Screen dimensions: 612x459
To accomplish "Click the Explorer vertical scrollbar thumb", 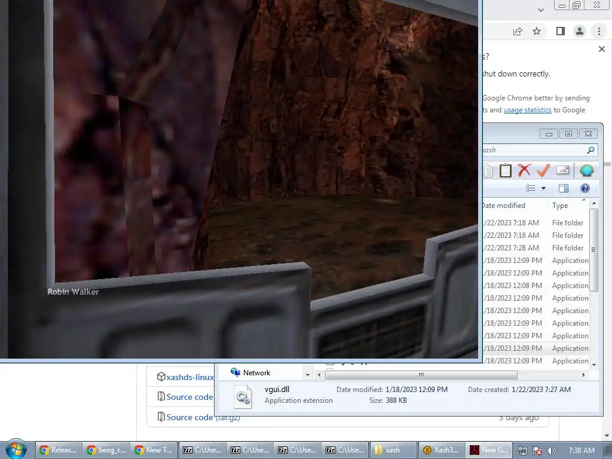I will point(593,250).
